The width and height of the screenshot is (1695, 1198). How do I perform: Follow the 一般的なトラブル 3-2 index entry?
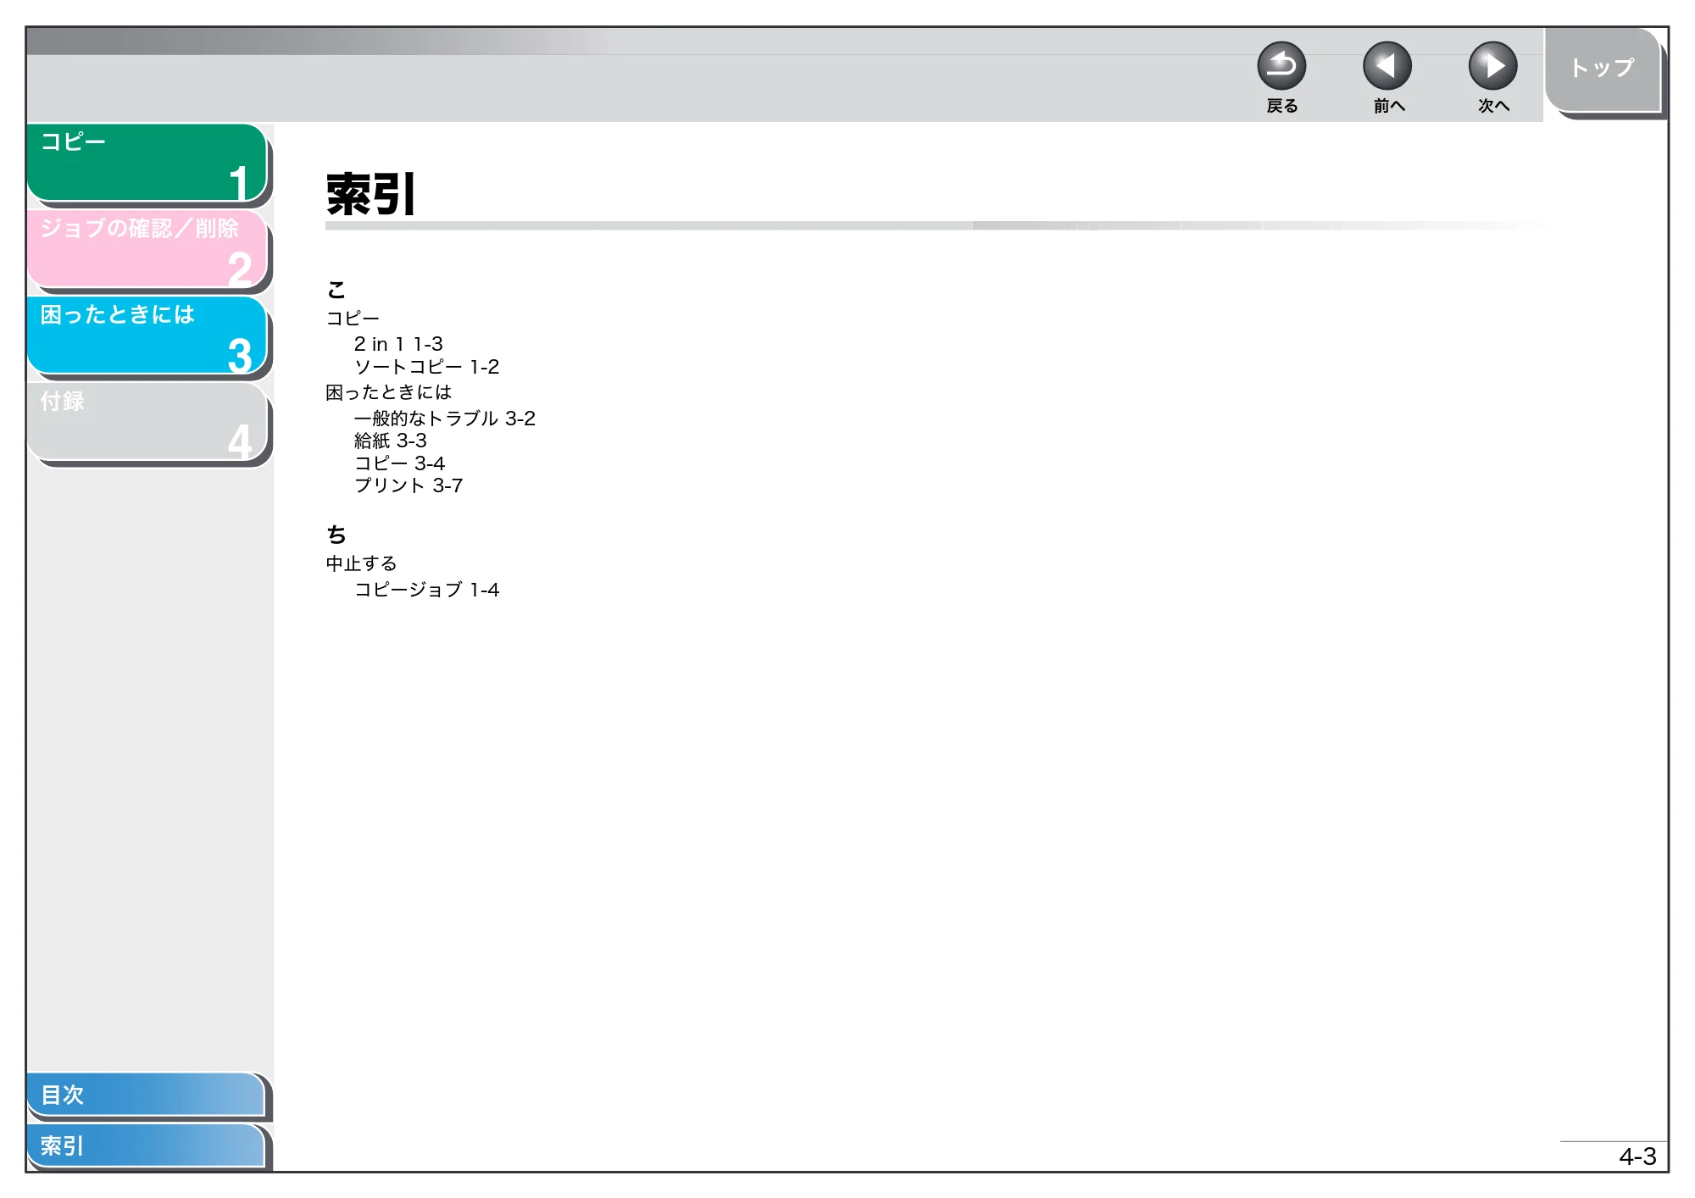click(x=445, y=419)
